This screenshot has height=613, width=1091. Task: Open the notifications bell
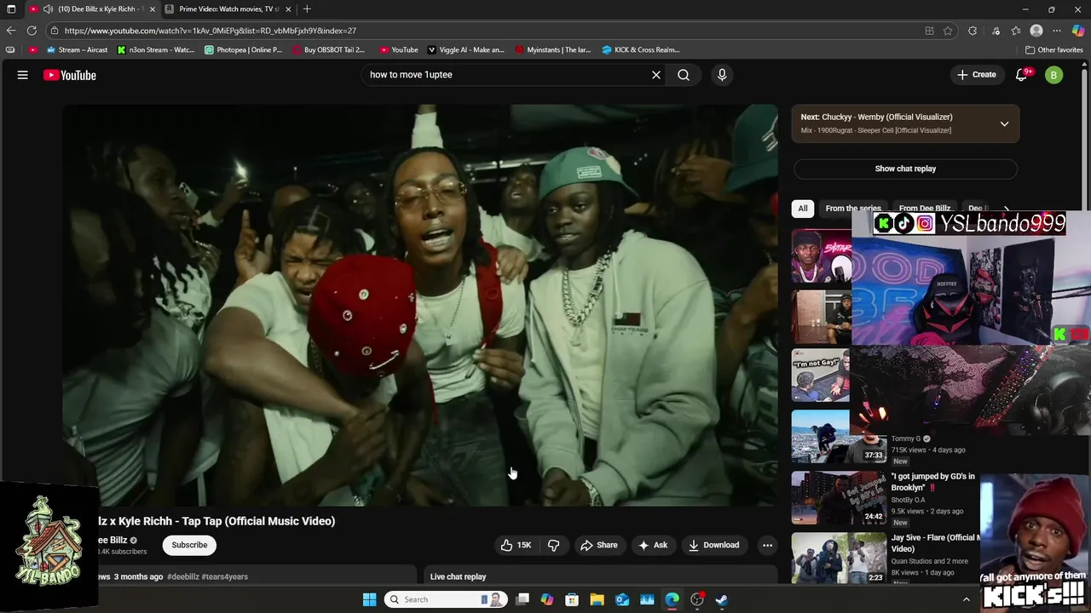point(1021,75)
